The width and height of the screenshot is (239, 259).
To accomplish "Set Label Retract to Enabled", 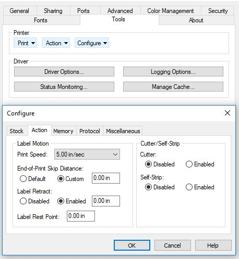I will tap(71, 201).
